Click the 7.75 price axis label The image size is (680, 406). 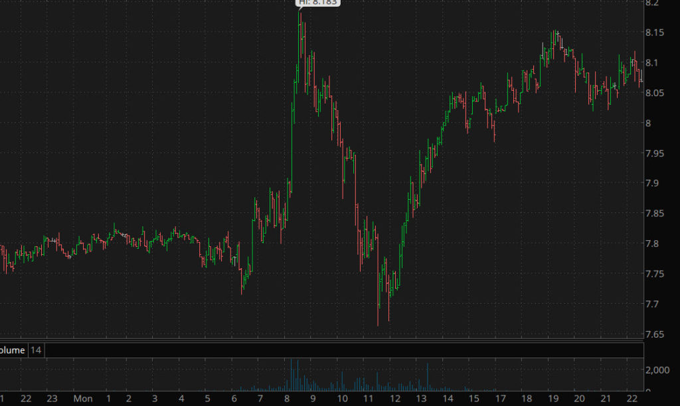[x=655, y=274]
